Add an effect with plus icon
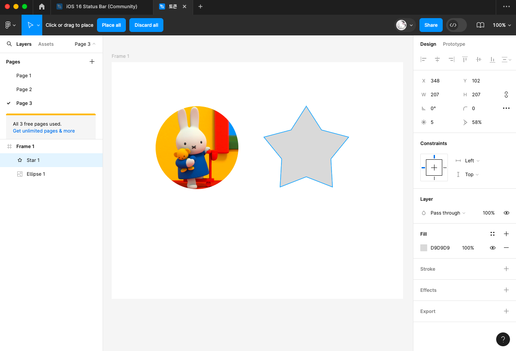Viewport: 516px width, 351px height. pyautogui.click(x=506, y=290)
